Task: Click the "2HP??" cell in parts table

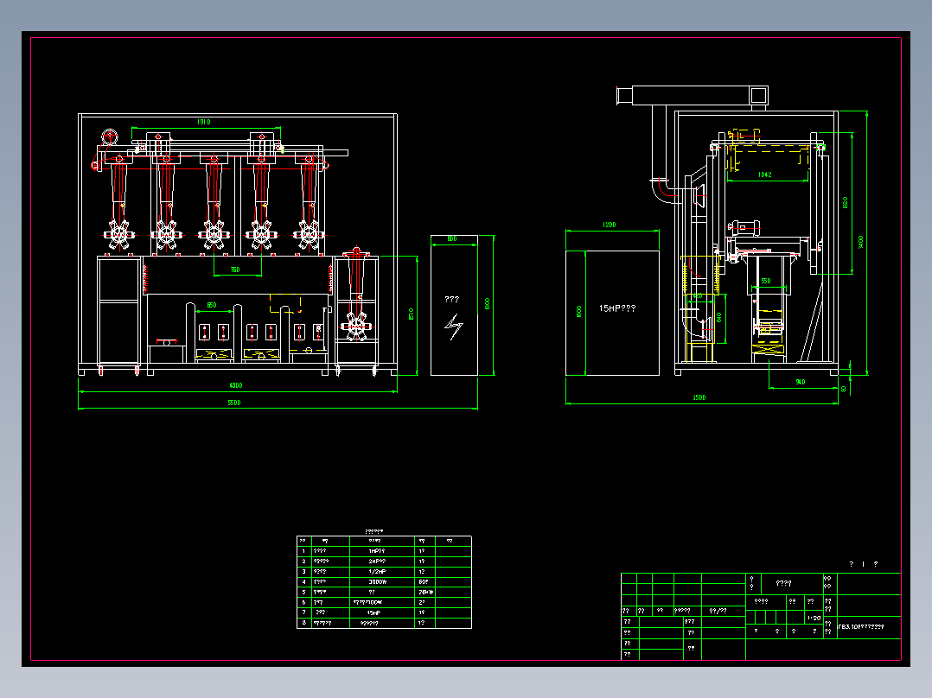Action: click(x=377, y=562)
